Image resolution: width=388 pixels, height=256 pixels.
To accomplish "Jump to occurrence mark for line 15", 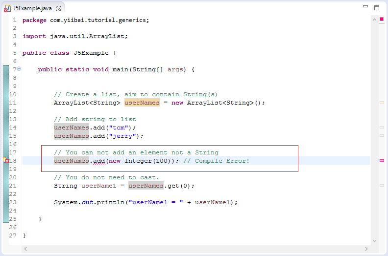I will (x=382, y=135).
